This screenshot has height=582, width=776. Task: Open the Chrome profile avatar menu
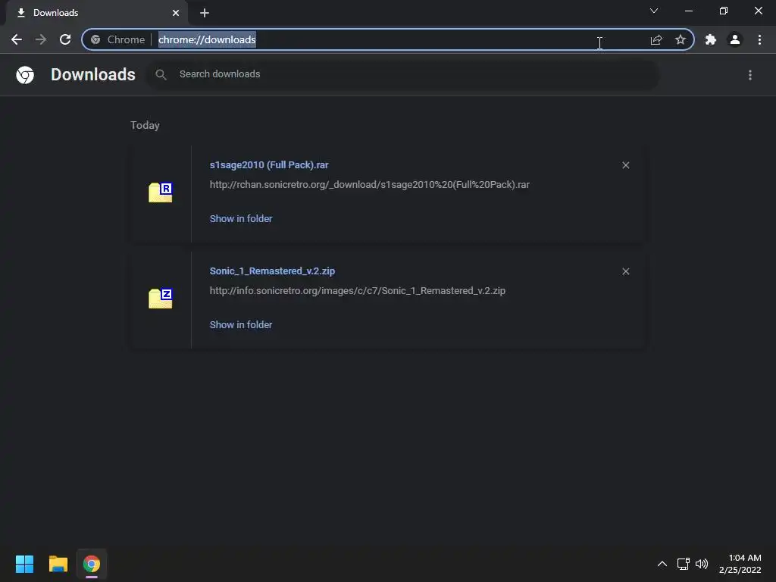pos(735,39)
